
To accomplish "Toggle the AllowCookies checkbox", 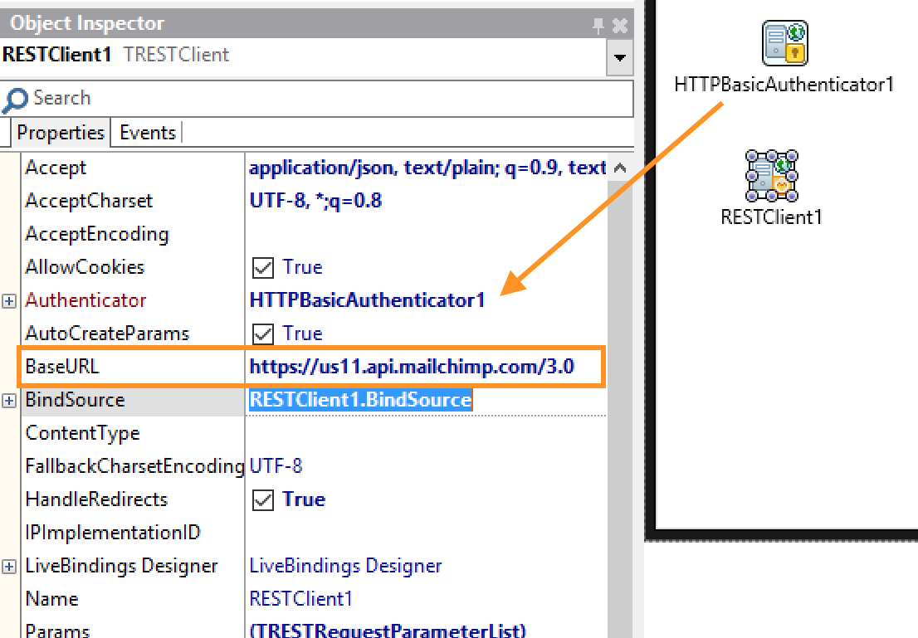I will click(x=263, y=268).
